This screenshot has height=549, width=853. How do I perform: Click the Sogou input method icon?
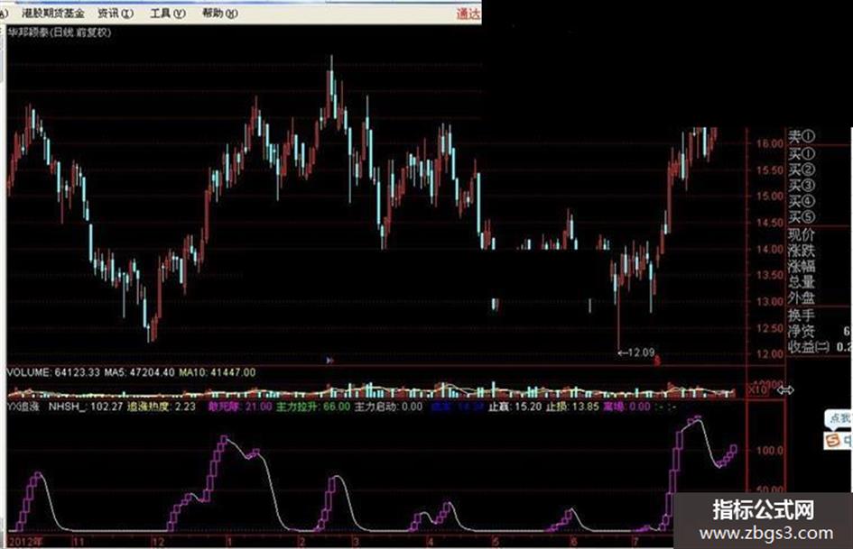(832, 440)
